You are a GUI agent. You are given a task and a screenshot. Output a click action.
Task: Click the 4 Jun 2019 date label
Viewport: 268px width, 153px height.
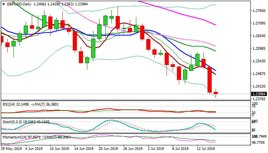click(x=34, y=148)
